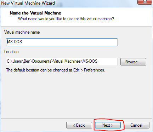153x132 pixels.
Task: Click the default location Preferences hint text
Action: [x=56, y=70]
